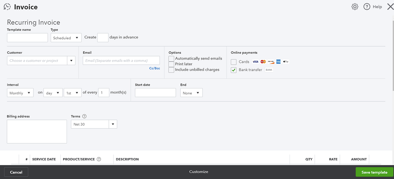Viewport: 394px width, 179px height.
Task: Click the days in advance field
Action: pyautogui.click(x=103, y=38)
